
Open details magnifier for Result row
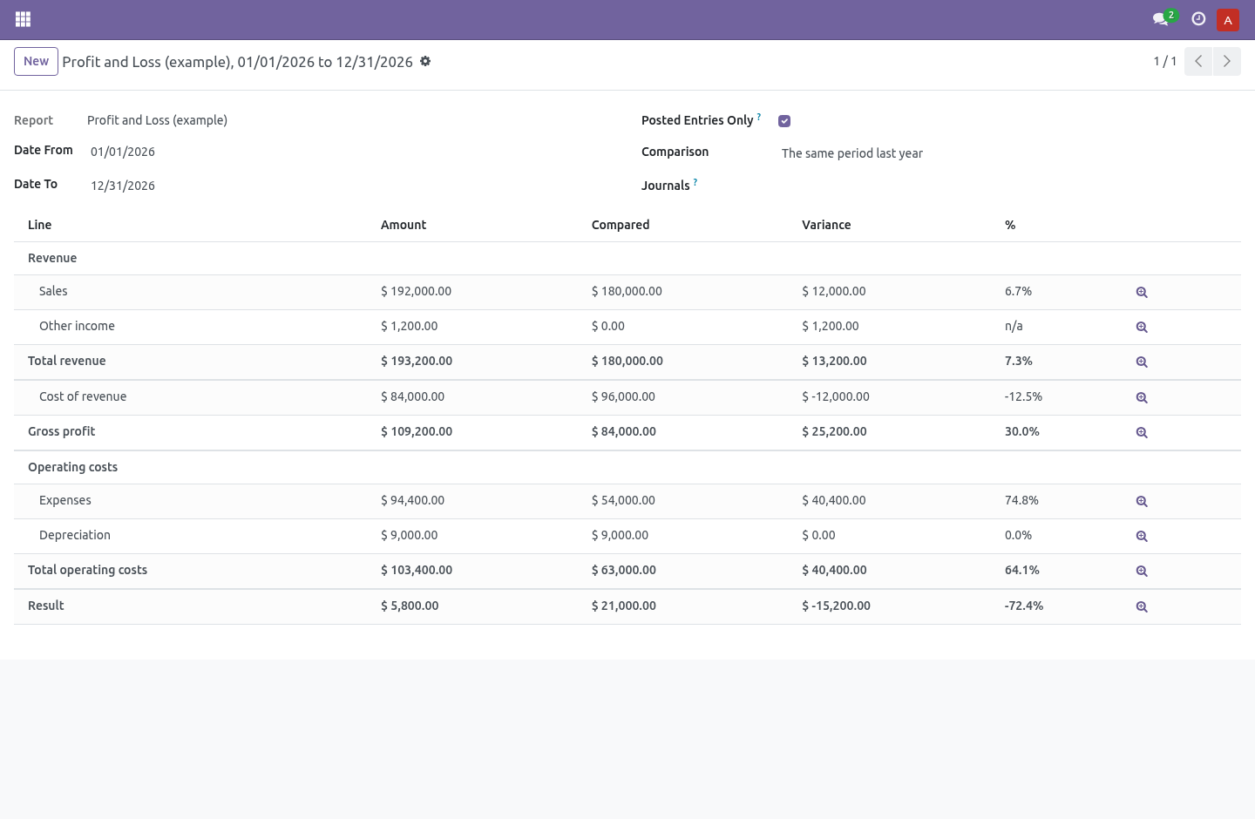1142,607
